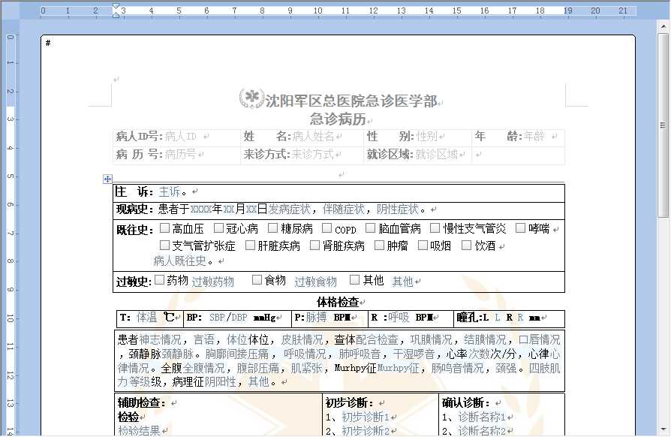Click the hospital emblem logo in header
The image size is (671, 437).
[251, 98]
